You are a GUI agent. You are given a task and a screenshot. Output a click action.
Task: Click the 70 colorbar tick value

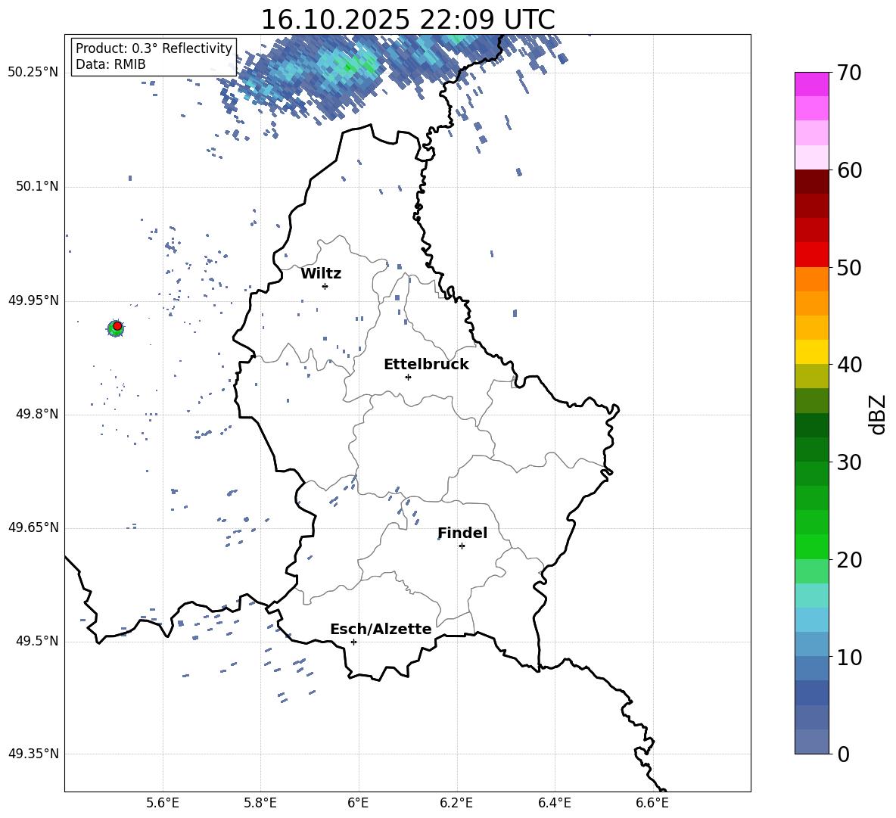849,73
